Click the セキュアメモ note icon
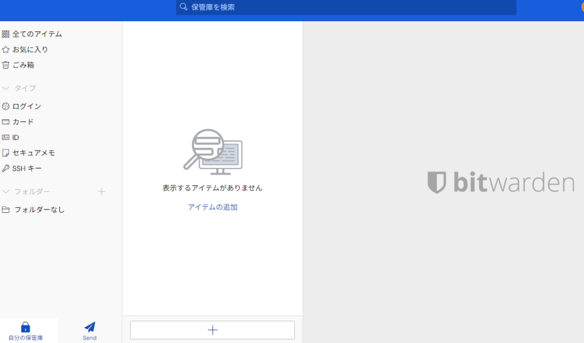 click(x=6, y=153)
